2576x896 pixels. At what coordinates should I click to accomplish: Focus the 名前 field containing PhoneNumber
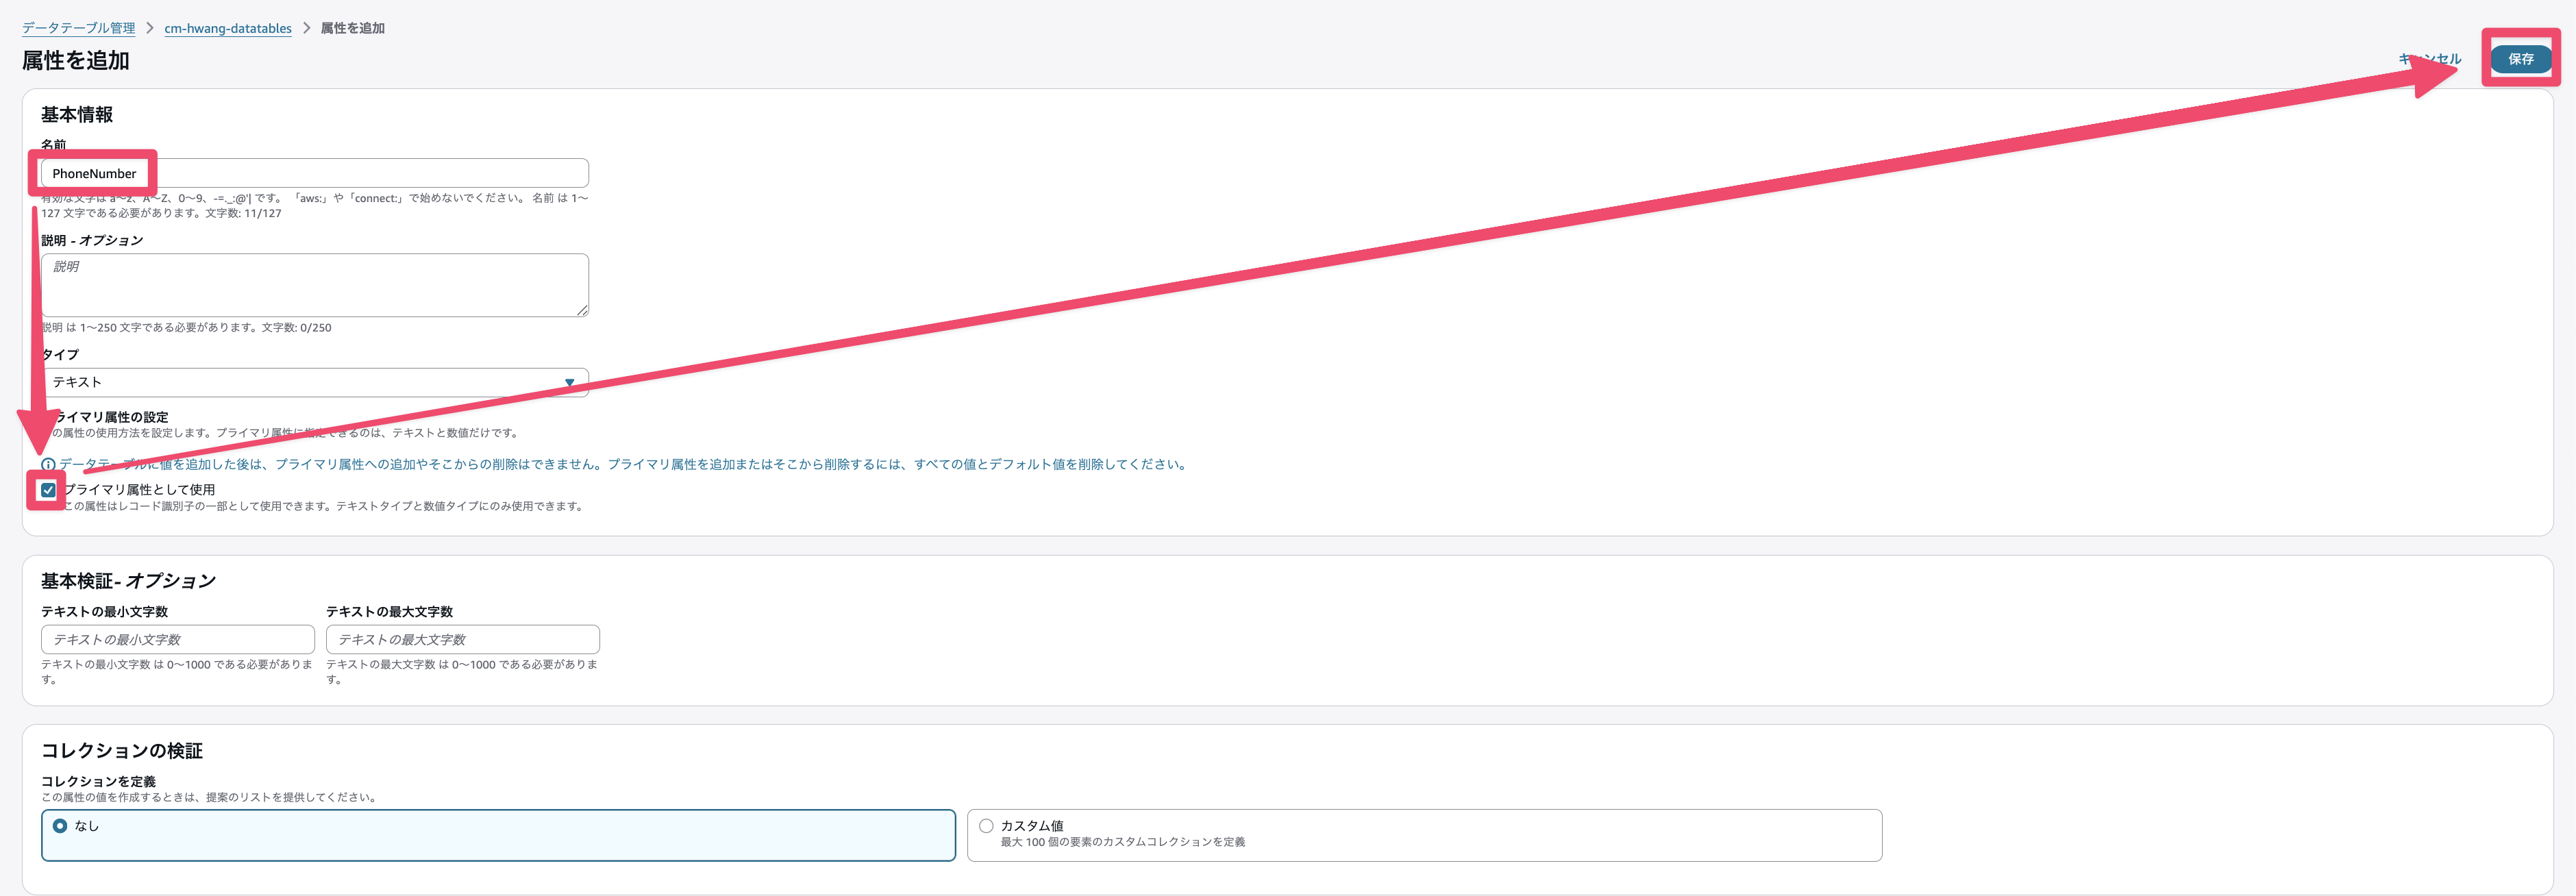(300, 172)
